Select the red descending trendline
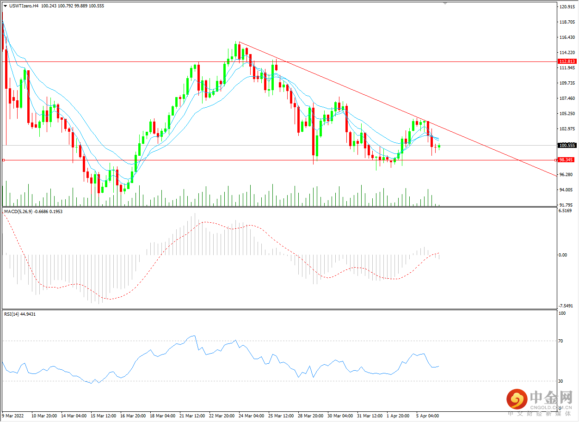The image size is (579, 422). tap(398, 110)
